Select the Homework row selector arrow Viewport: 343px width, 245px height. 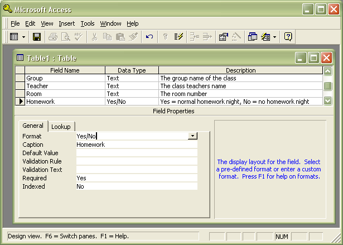(x=20, y=102)
